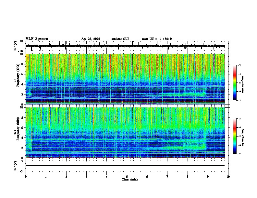Select the date text "Apr. 25, 2024"
The image size is (257, 198).
point(91,39)
